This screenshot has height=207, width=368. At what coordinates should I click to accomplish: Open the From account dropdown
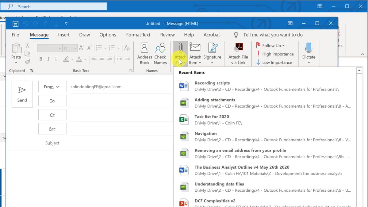(x=52, y=87)
